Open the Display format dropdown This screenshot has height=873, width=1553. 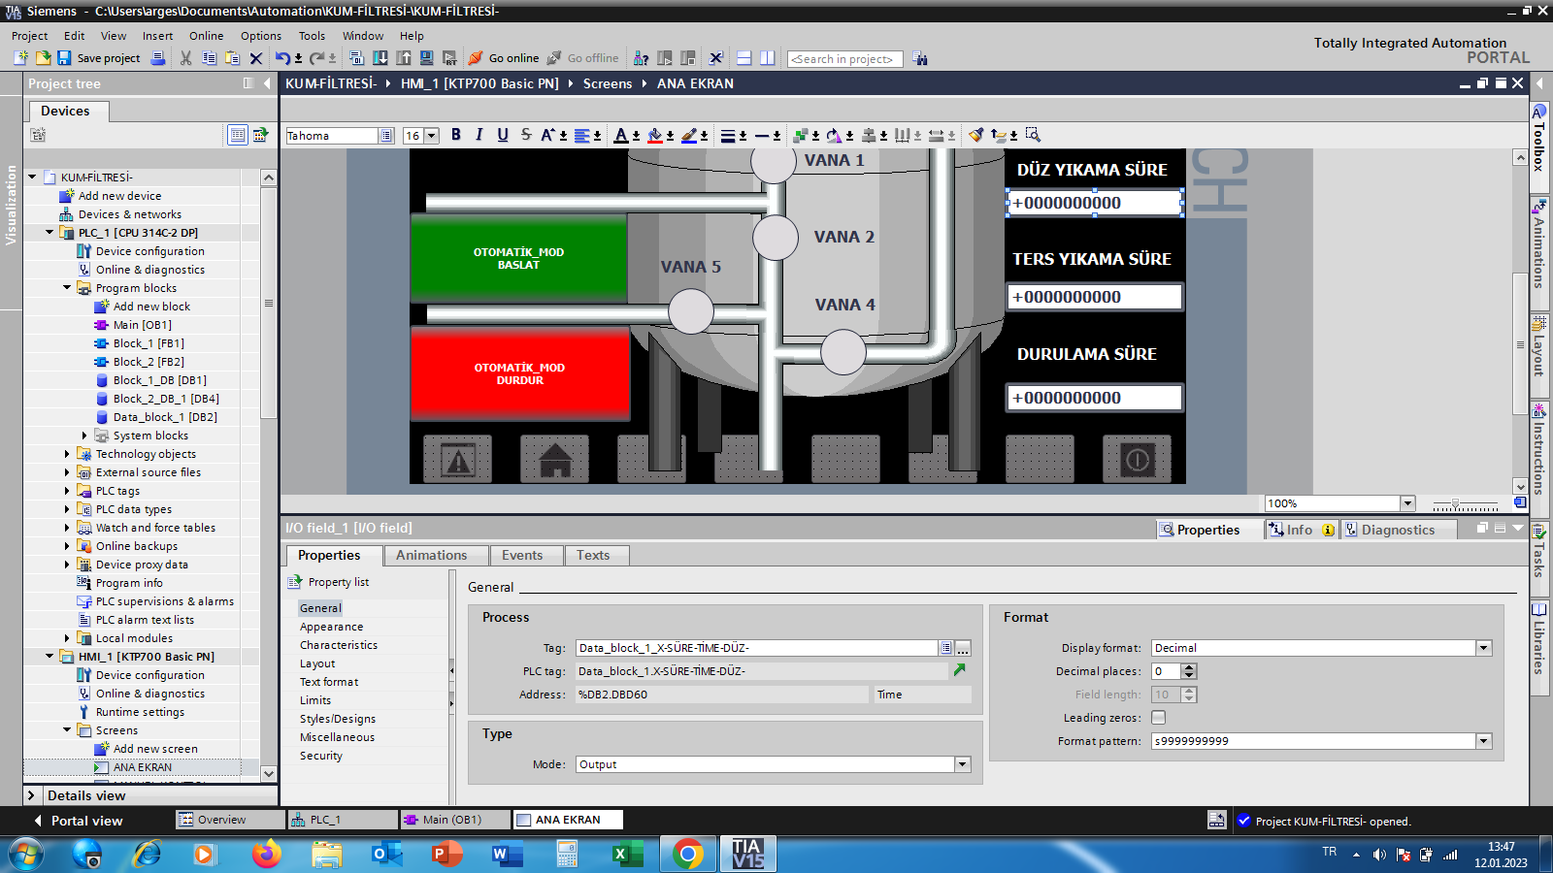[x=1483, y=648]
